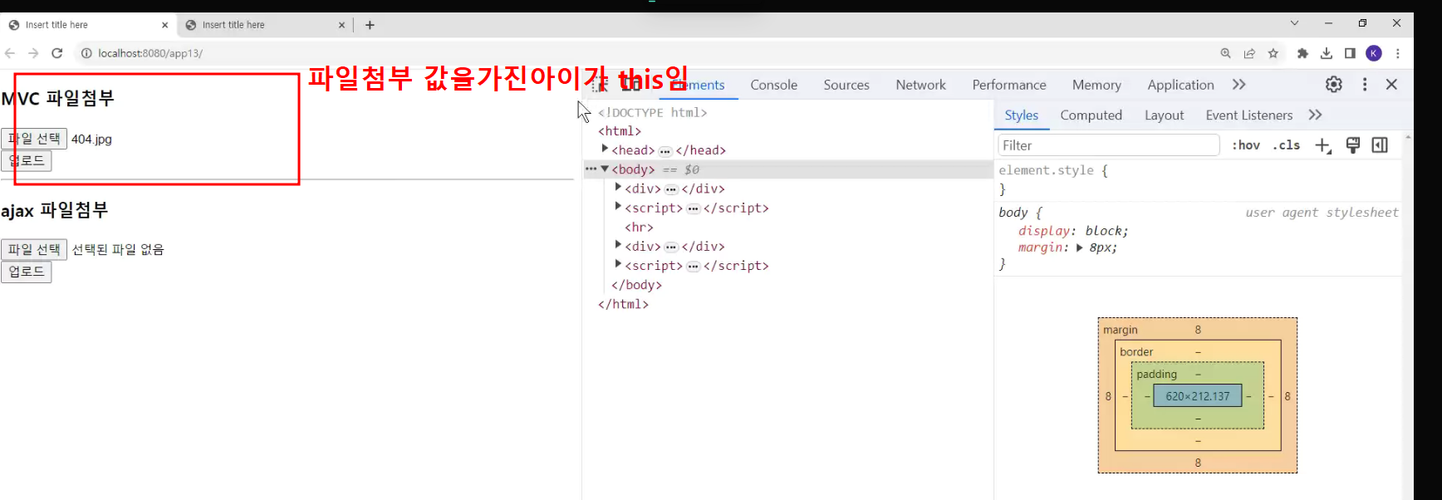Show more Styles sidebar tabs chevron
The image size is (1442, 500).
(x=1316, y=115)
